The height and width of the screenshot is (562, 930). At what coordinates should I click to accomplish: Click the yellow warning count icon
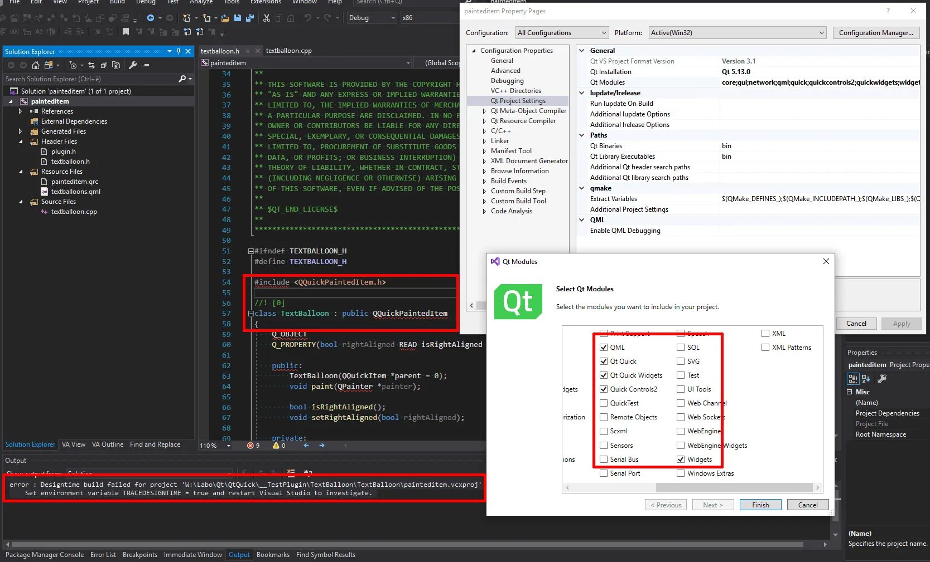coord(276,446)
